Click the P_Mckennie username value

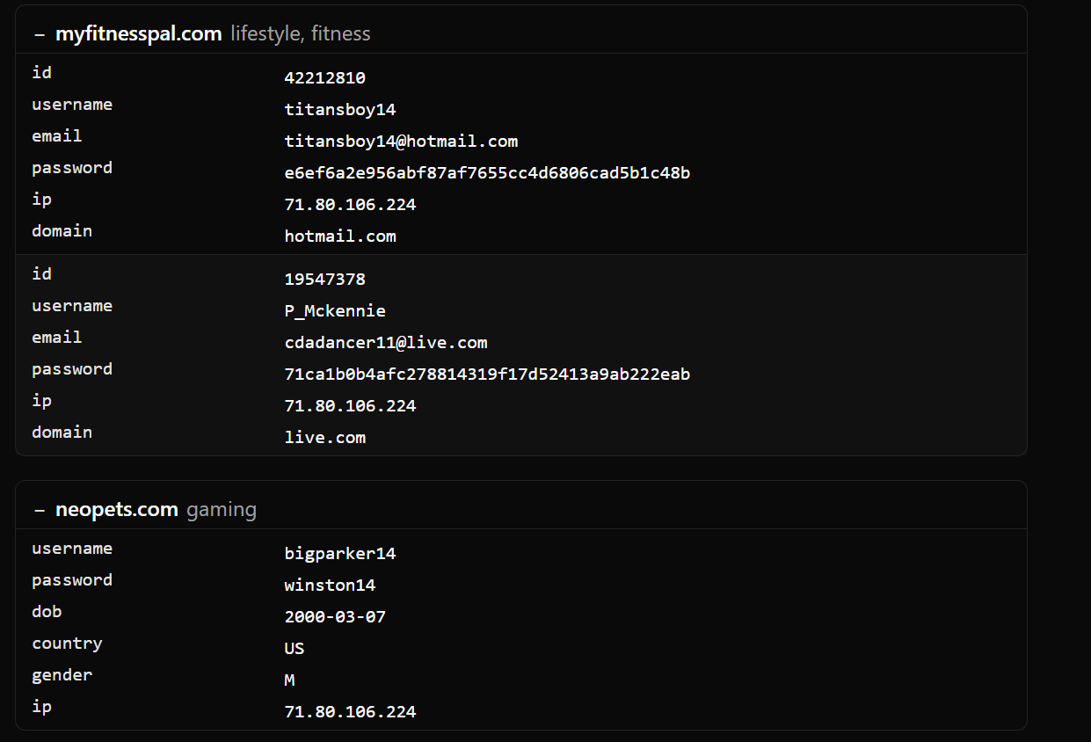pos(335,311)
